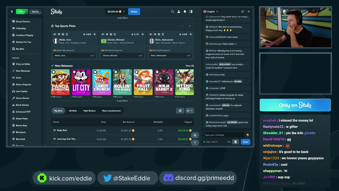Open the hamburger menu in the sidebar header
The width and height of the screenshot is (339, 191).
[x=12, y=12]
